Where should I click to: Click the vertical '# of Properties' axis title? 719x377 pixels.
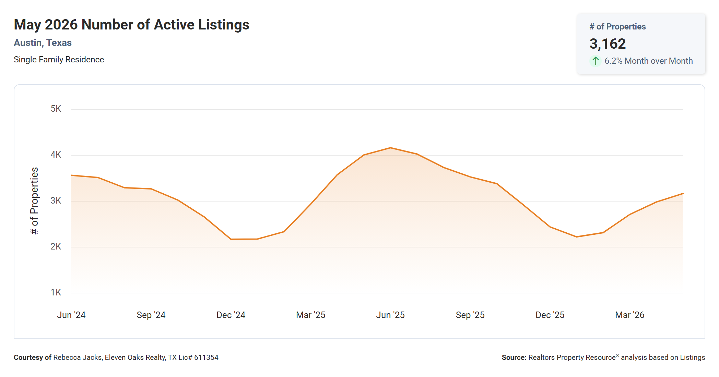coord(34,201)
